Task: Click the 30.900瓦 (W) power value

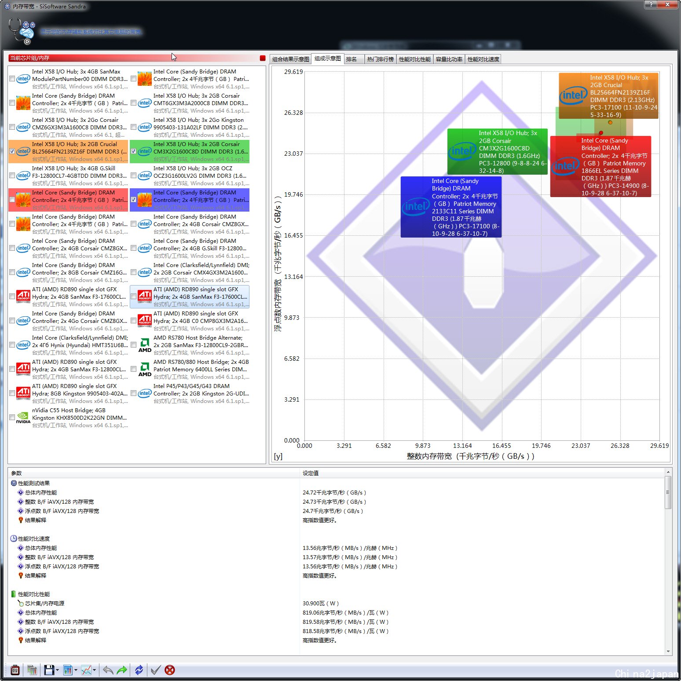Action: pos(321,604)
